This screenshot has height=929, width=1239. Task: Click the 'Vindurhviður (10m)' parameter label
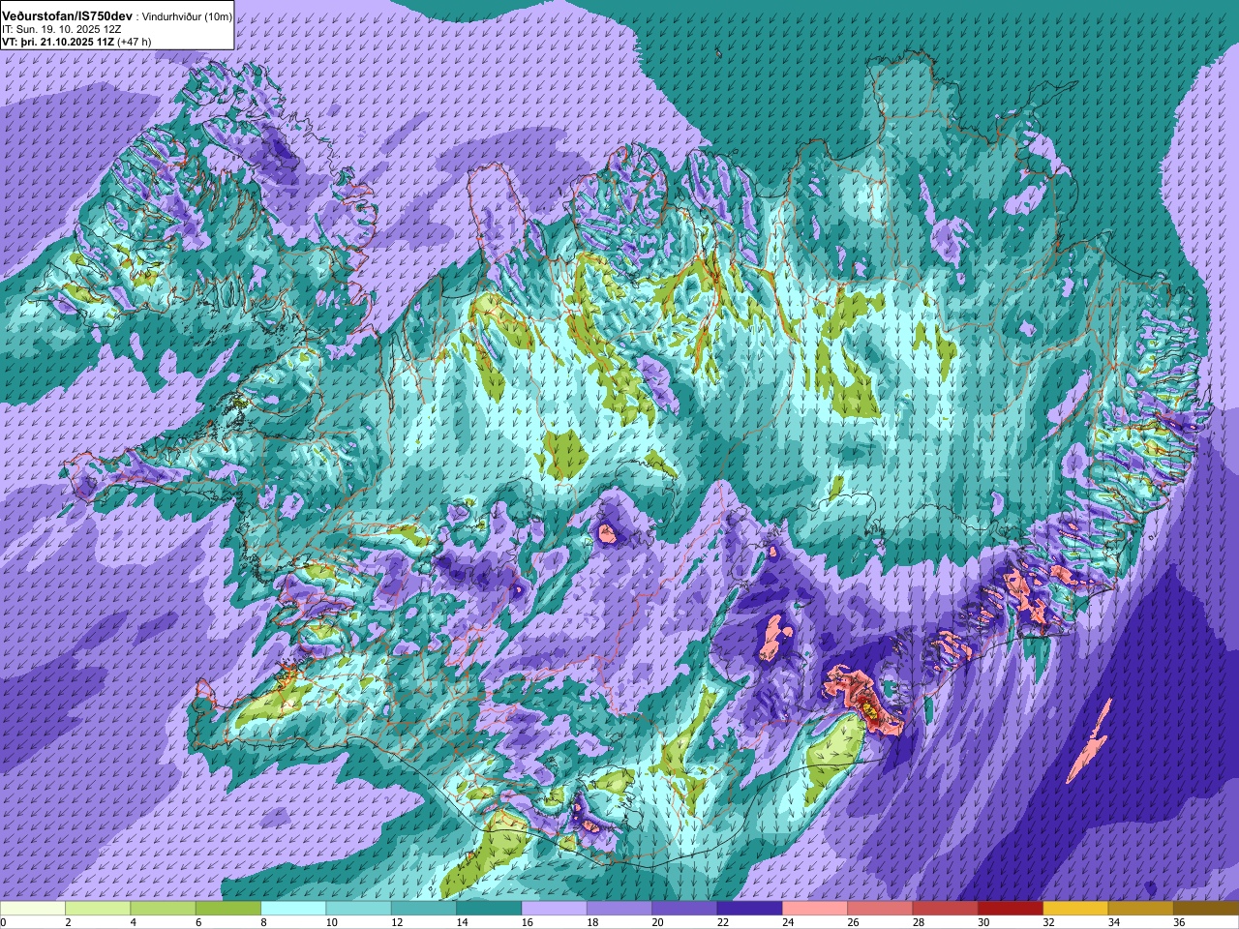pyautogui.click(x=186, y=17)
